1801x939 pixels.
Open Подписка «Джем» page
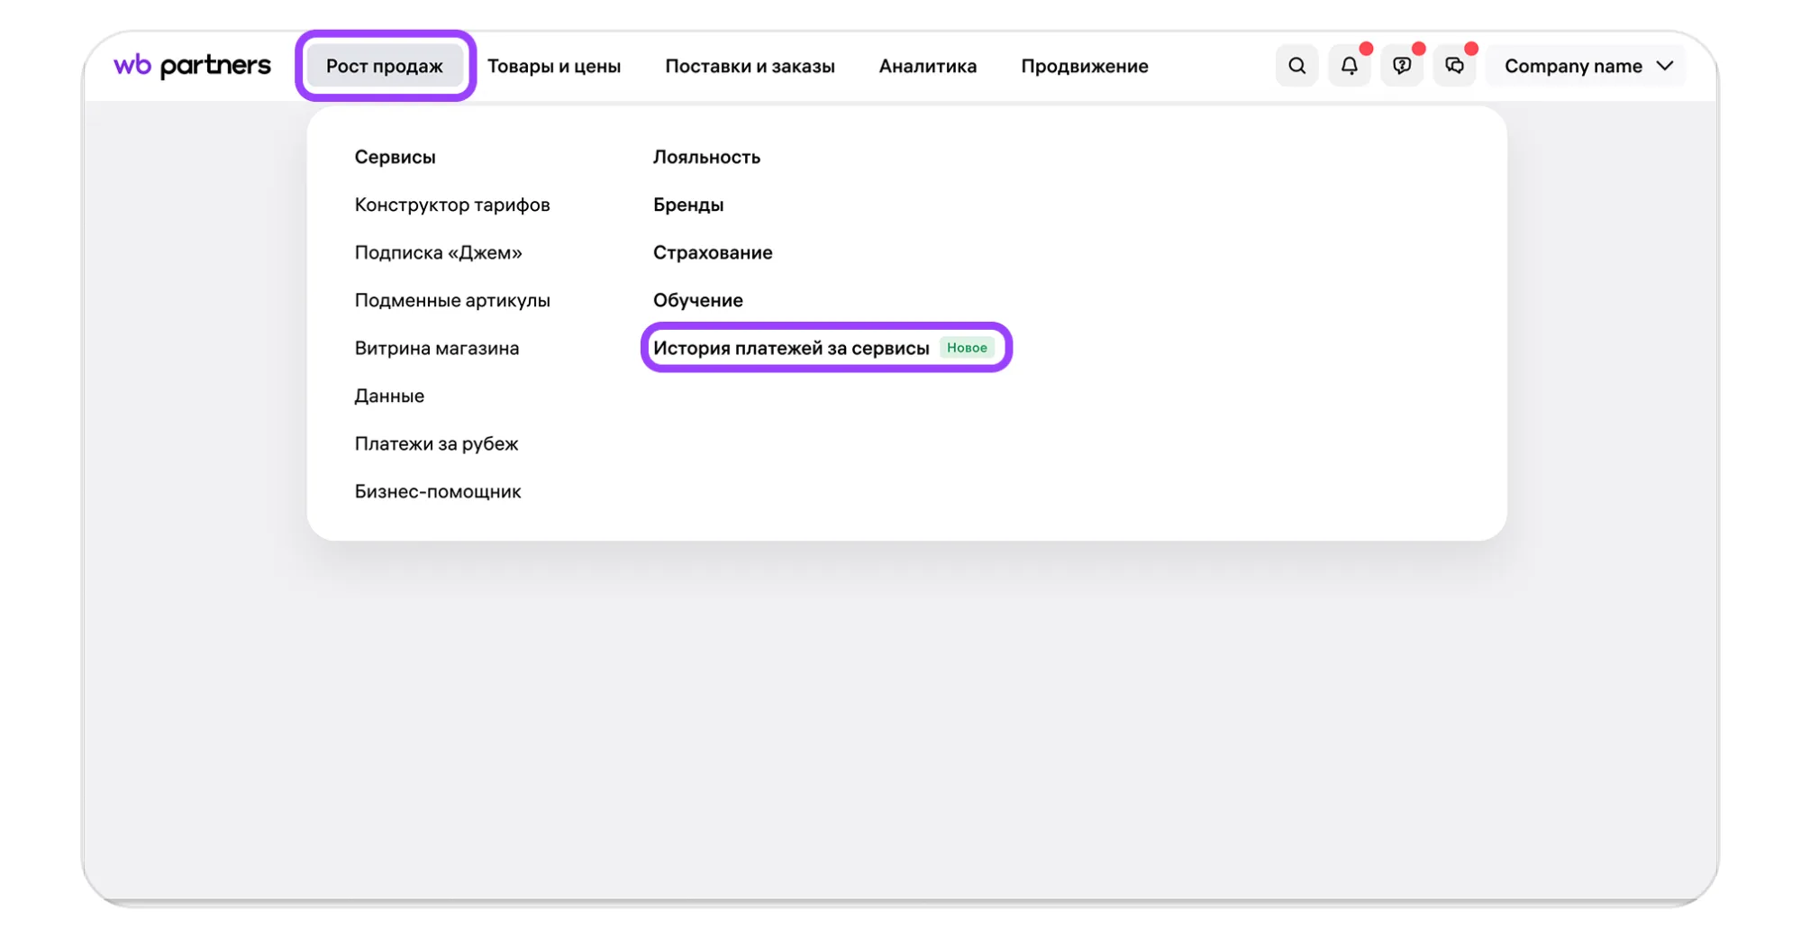coord(438,252)
